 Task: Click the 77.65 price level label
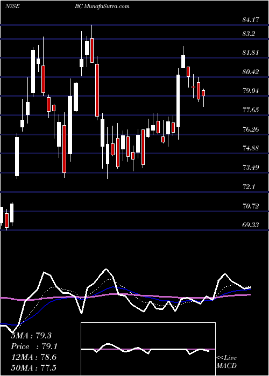[x=251, y=110]
